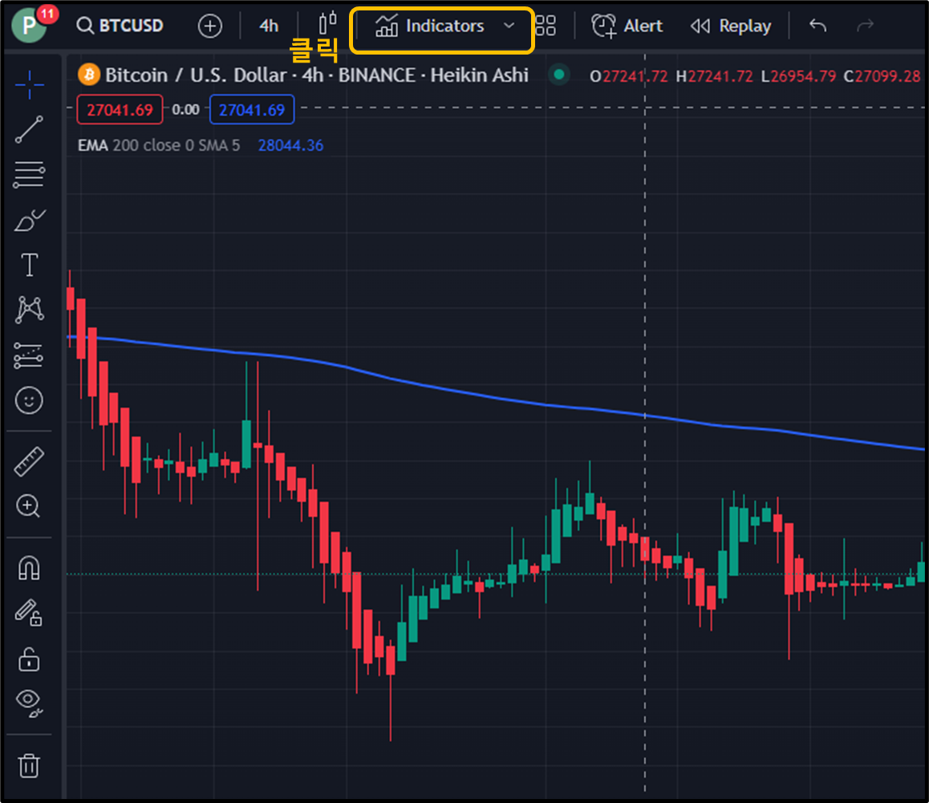
Task: Select the EMA 200 indicator legend
Action: tap(159, 145)
